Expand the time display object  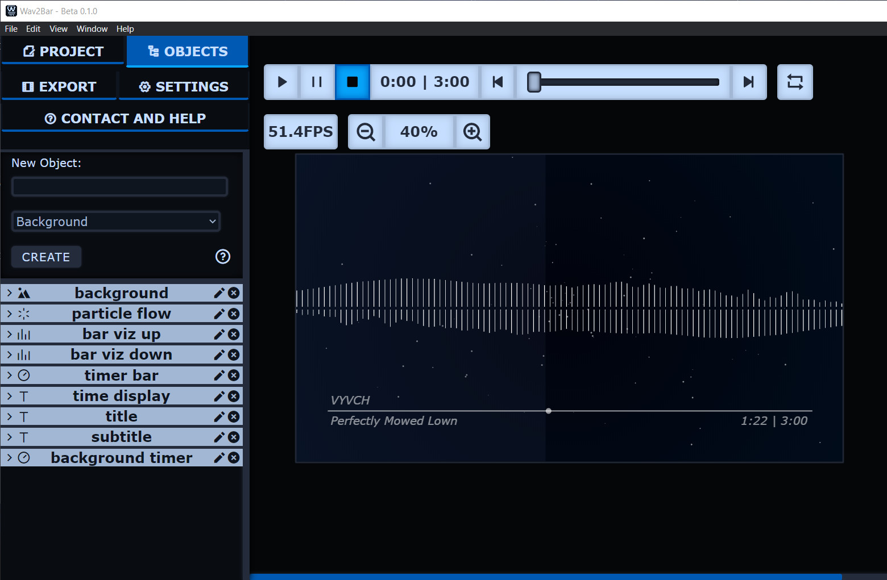9,396
